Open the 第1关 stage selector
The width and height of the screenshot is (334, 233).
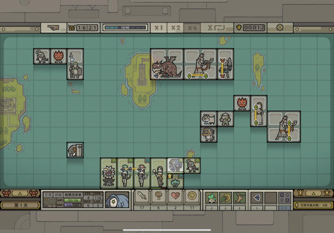click(x=20, y=206)
